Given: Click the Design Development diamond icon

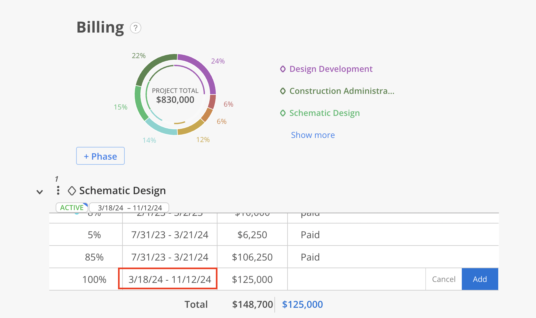Looking at the screenshot, I should (283, 69).
